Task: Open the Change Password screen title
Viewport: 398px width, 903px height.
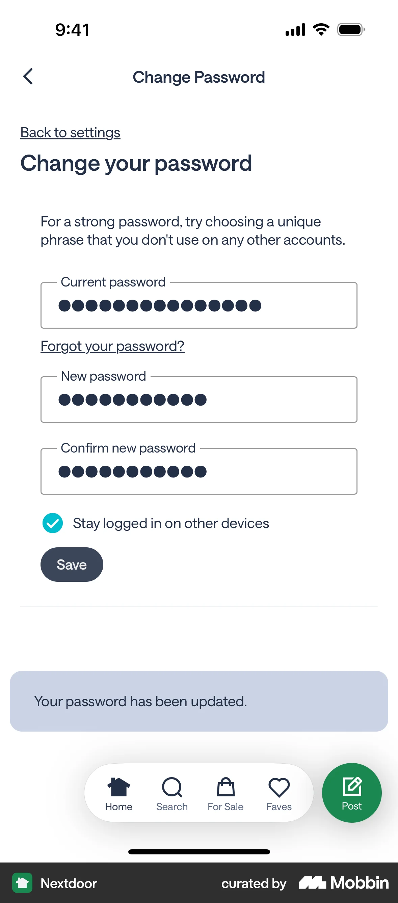Action: click(x=199, y=77)
